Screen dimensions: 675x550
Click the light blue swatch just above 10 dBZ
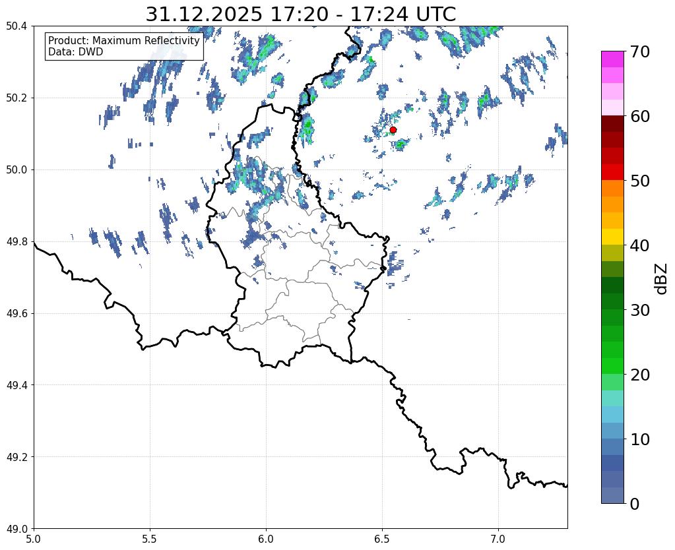click(x=612, y=431)
